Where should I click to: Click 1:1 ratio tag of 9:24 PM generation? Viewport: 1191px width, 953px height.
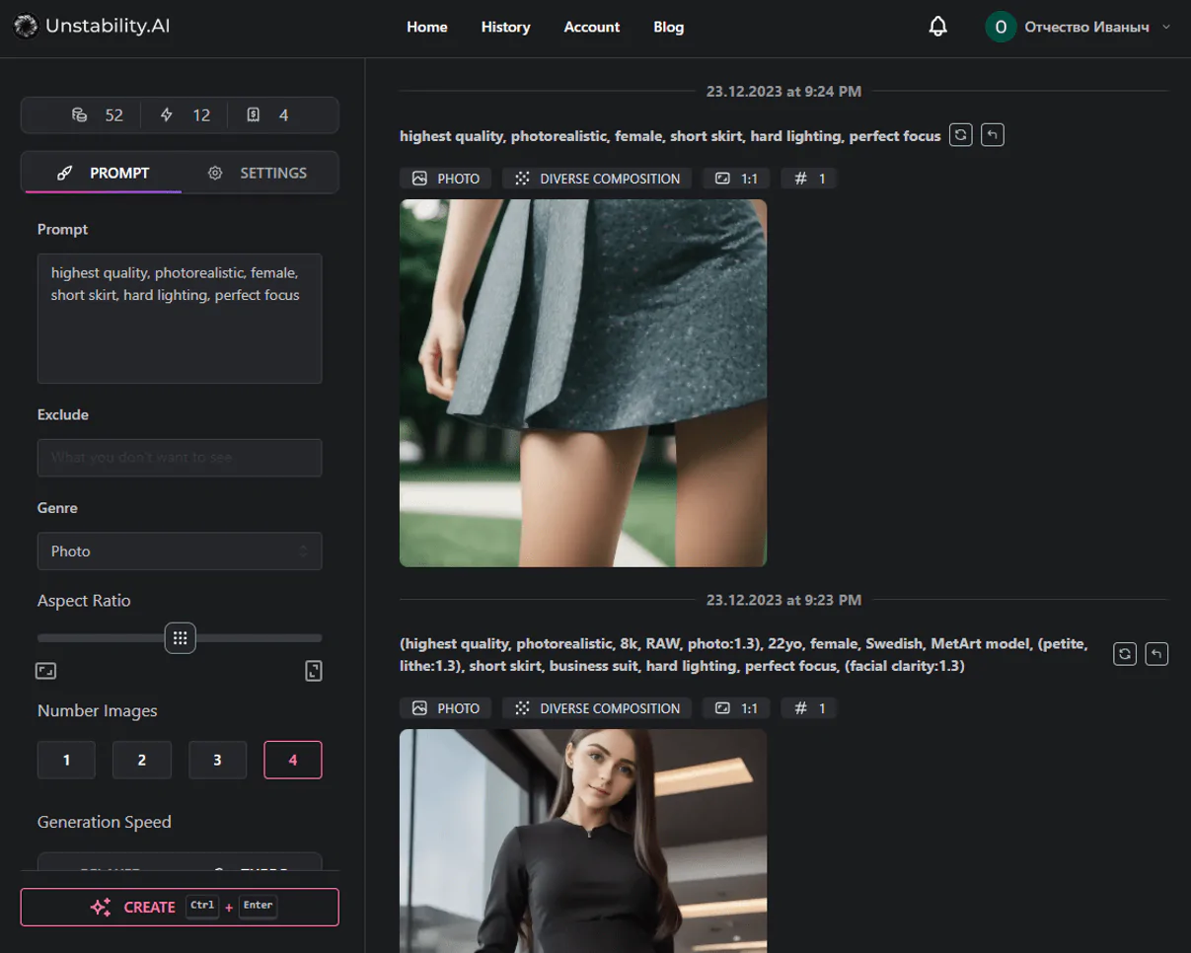click(736, 179)
